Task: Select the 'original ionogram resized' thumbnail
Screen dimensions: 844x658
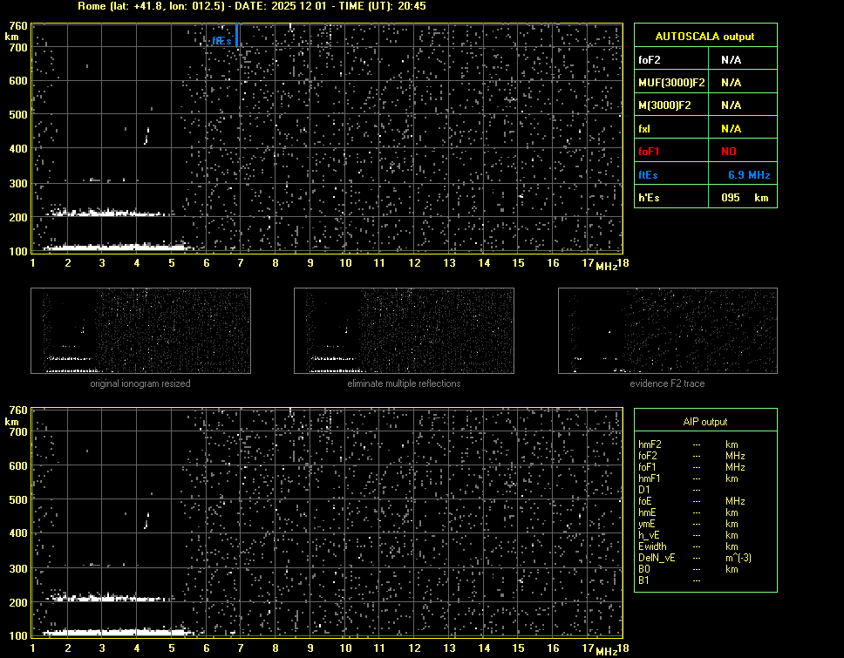Action: point(140,331)
